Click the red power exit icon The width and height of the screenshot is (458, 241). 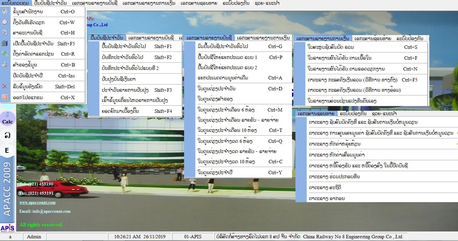(5, 97)
